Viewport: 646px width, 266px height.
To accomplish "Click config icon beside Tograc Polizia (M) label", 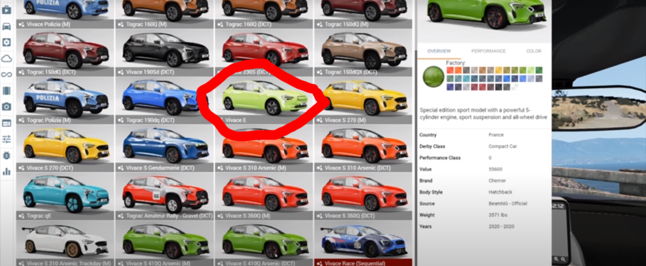I will [x=21, y=120].
